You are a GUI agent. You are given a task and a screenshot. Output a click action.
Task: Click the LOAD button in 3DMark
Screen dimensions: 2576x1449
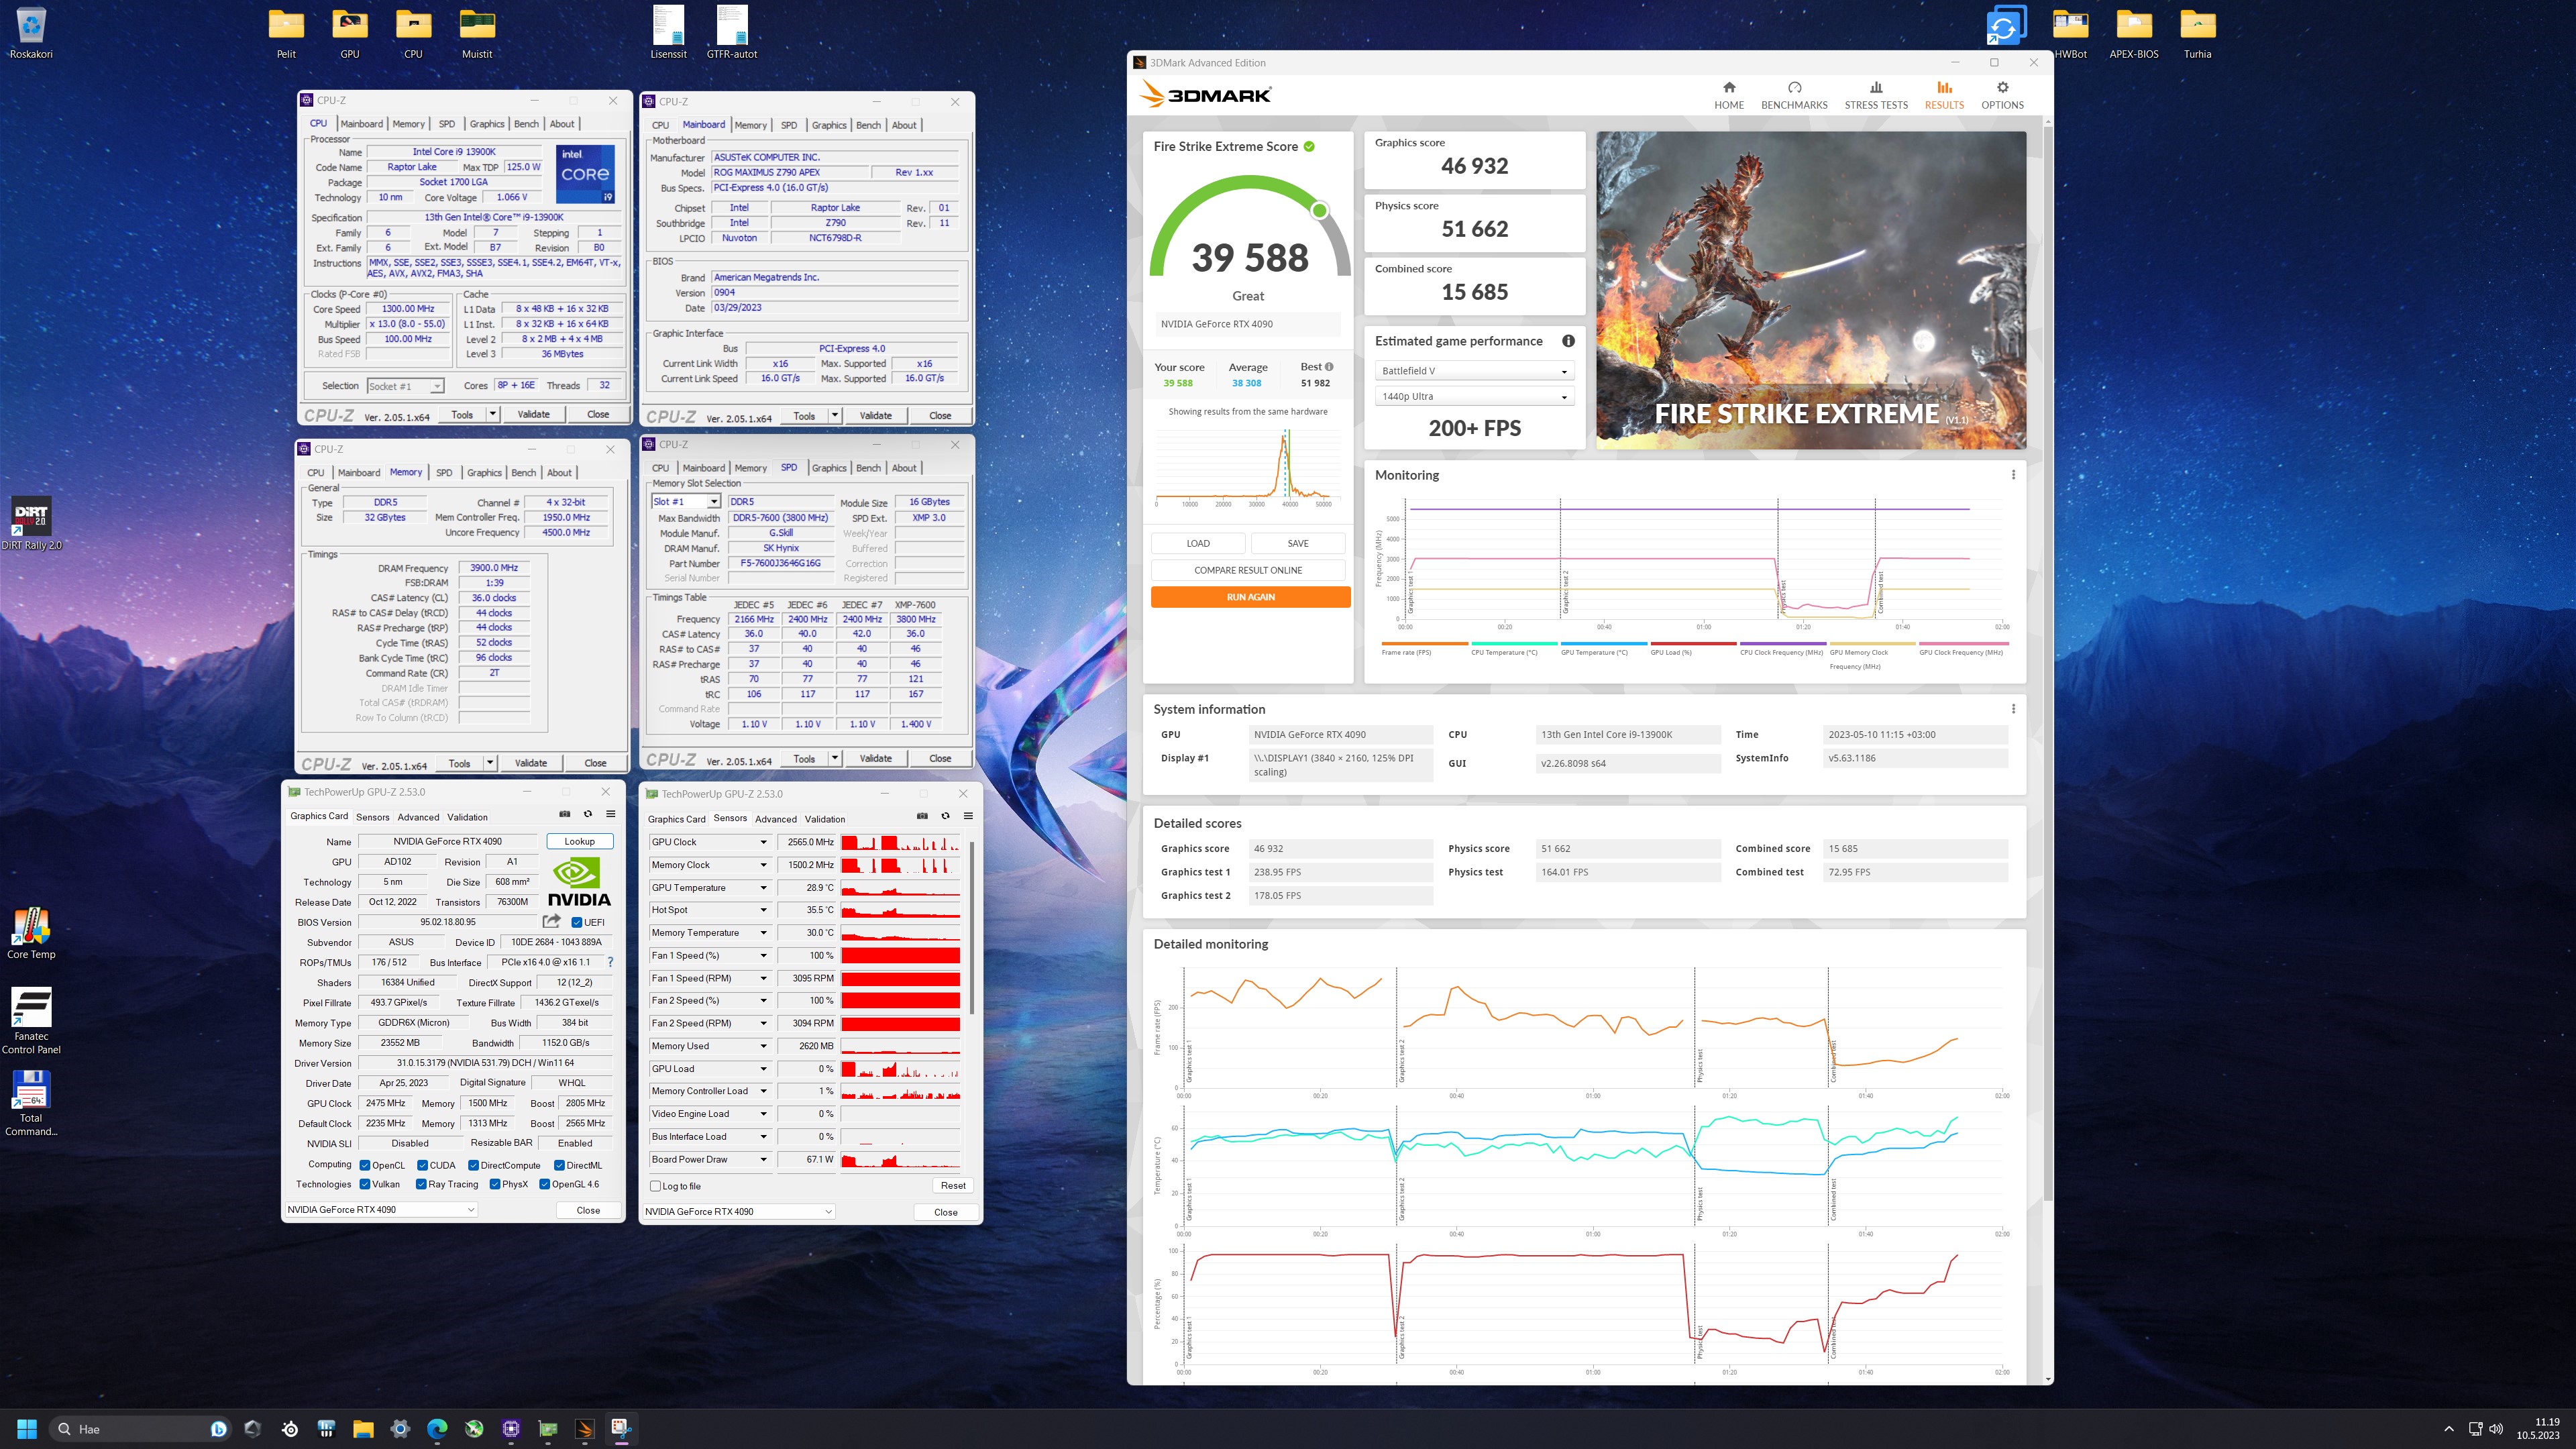coord(1198,543)
